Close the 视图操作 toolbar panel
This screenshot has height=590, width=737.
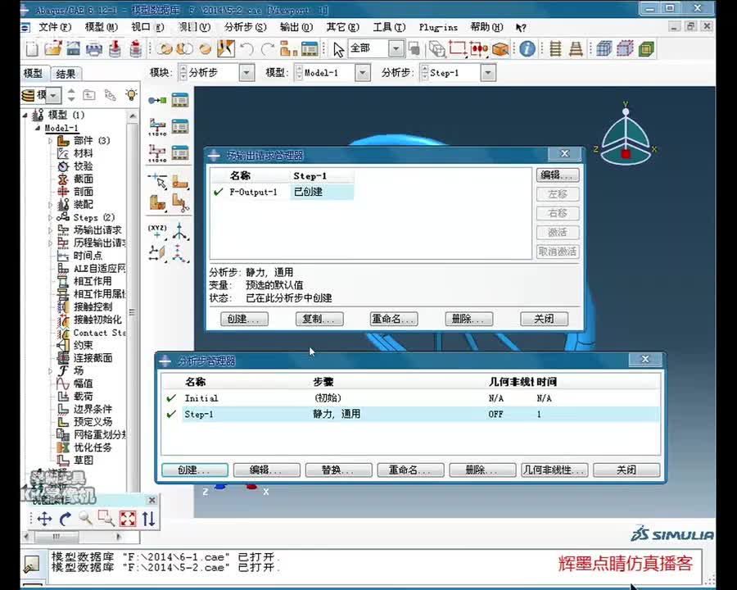tap(151, 500)
